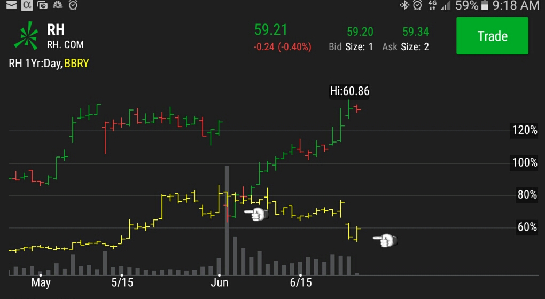Select the RH ticker symbol title
545x299 pixels.
pyautogui.click(x=56, y=29)
